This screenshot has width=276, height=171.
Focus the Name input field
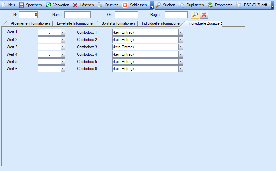point(77,15)
